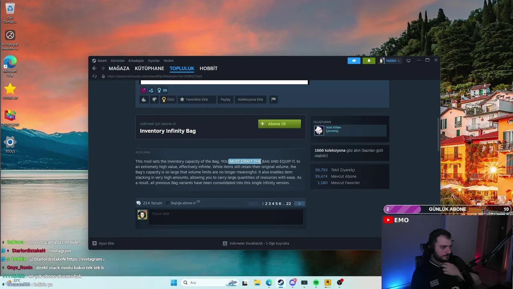Open the Oyunlar menu

click(x=153, y=61)
